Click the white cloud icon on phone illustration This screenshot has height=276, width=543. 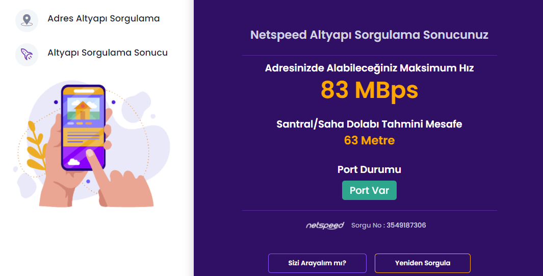pyautogui.click(x=74, y=162)
